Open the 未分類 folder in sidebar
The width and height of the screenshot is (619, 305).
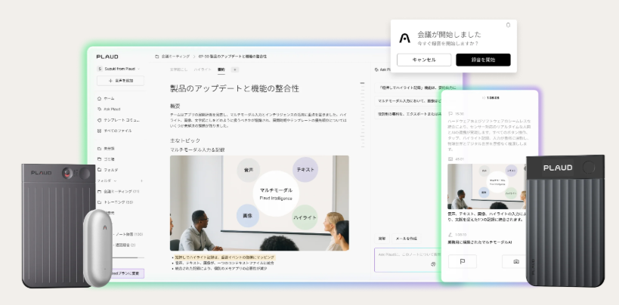click(x=110, y=149)
